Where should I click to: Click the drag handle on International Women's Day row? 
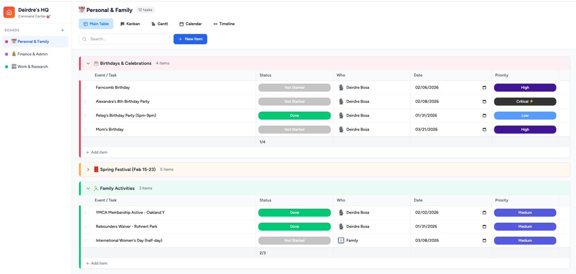(x=86, y=240)
